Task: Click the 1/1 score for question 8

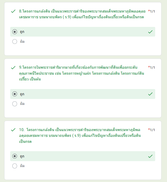Action: [x=153, y=11]
